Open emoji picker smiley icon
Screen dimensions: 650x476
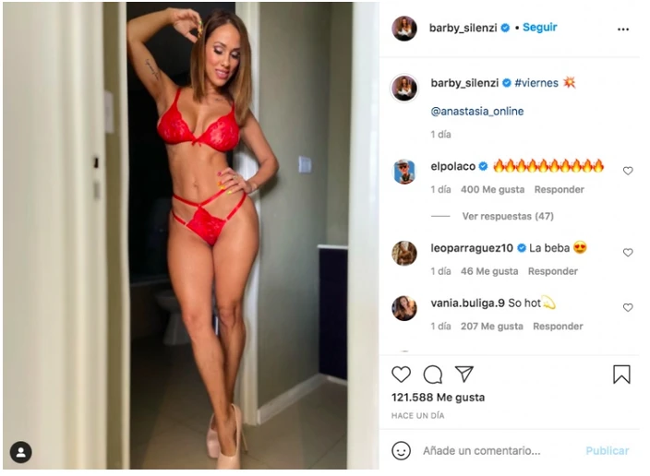tap(401, 450)
